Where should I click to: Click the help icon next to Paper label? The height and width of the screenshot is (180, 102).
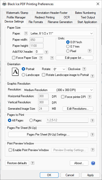point(26,33)
